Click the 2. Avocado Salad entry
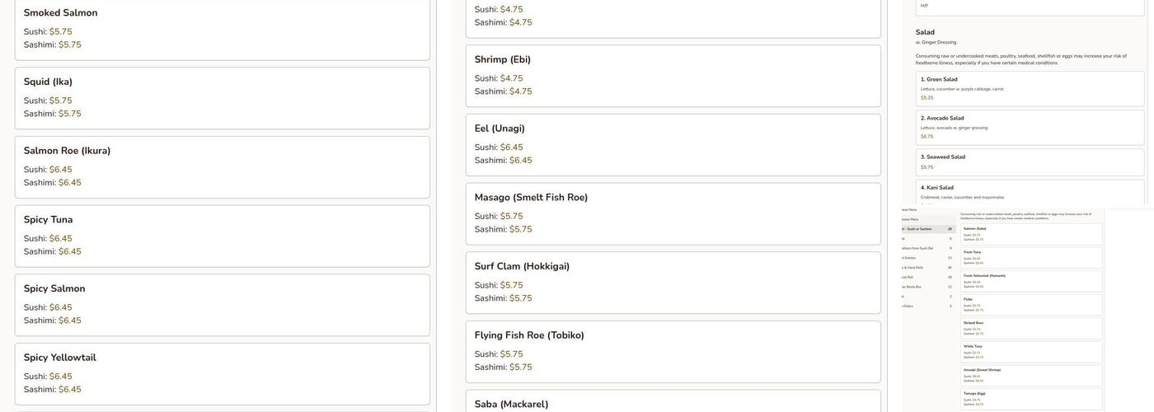The height and width of the screenshot is (412, 1154). coord(1030,127)
